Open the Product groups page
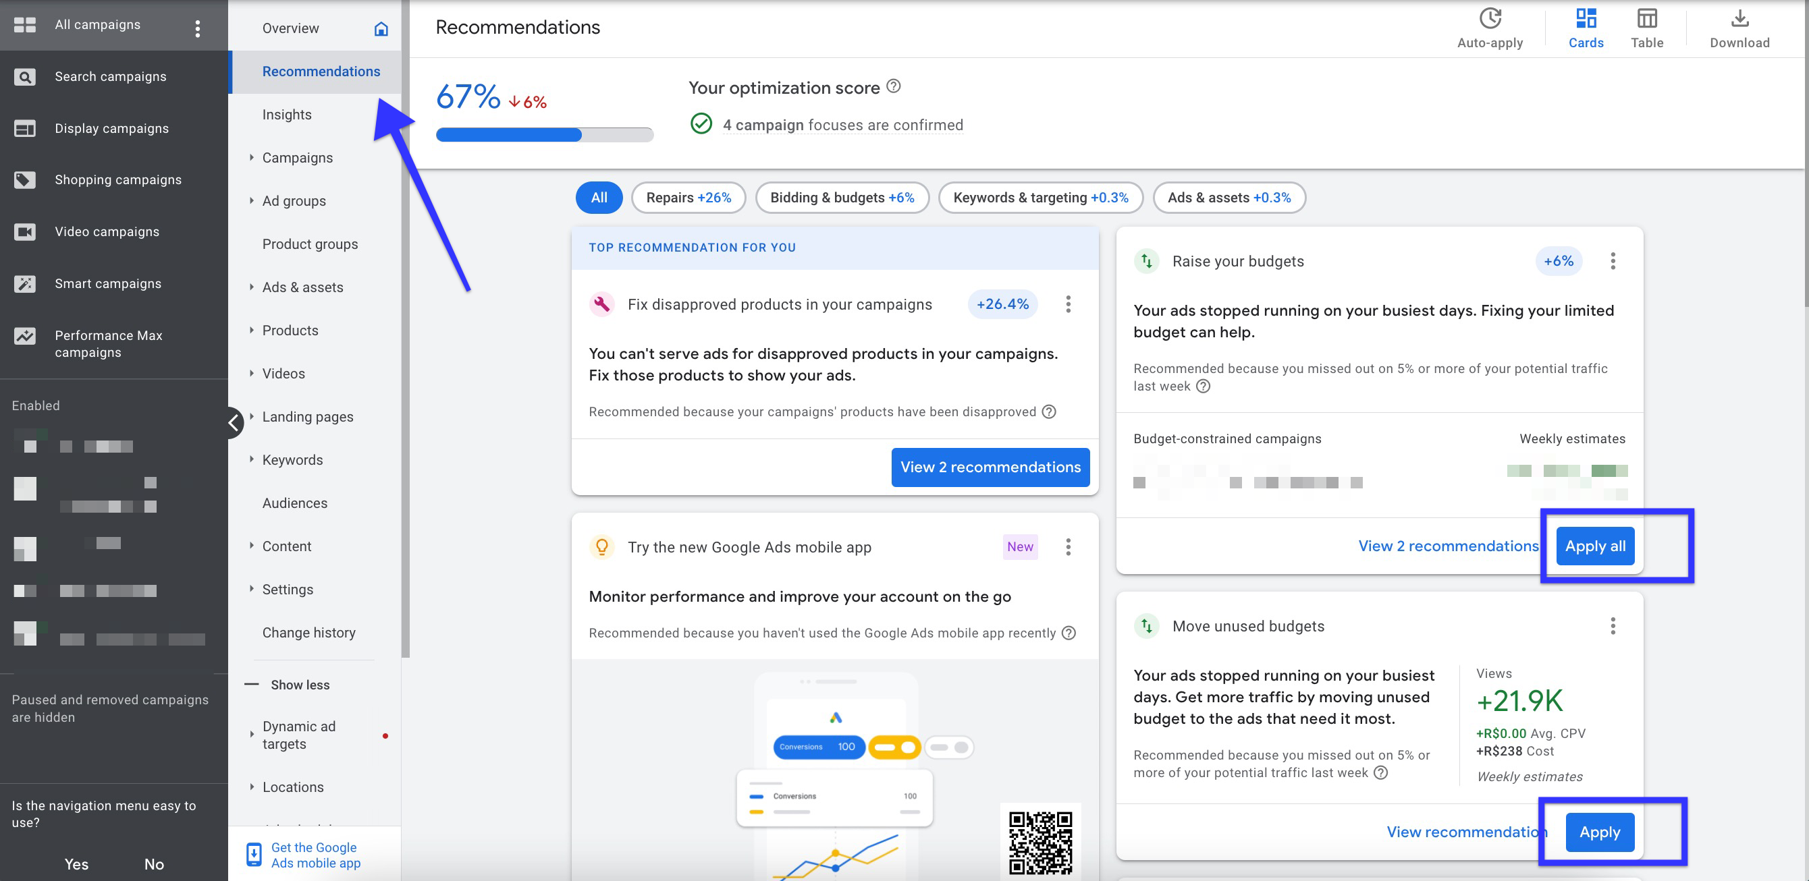Screen dimensions: 1809x881 [310, 244]
